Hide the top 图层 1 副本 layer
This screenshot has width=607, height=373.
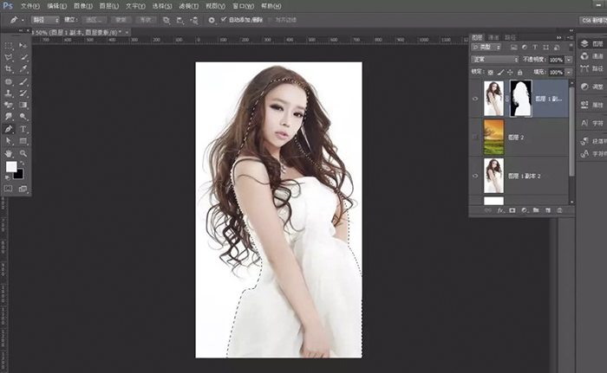(475, 99)
